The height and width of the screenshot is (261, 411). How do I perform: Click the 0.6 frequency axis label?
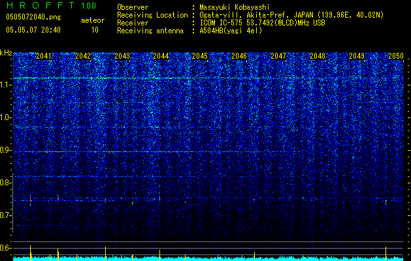pos(6,248)
